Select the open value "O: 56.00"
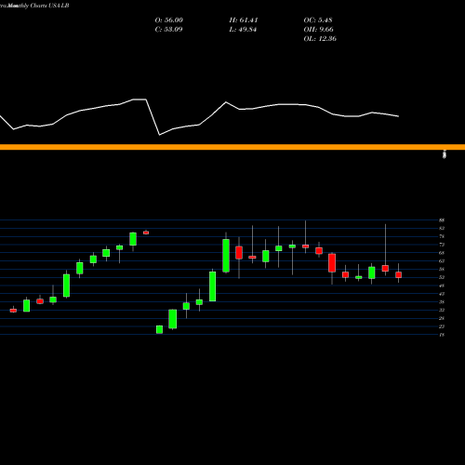Screen dimensions: 465x465 click(169, 20)
